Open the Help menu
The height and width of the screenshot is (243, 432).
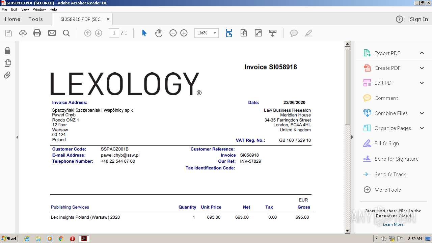(53, 9)
